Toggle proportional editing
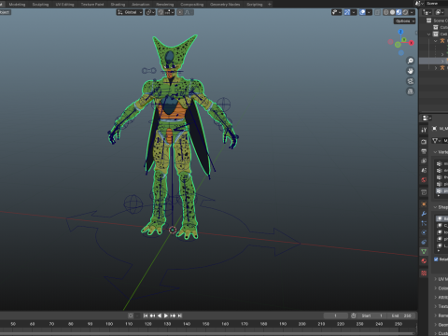Viewport: 448px width, 336px height. [180, 12]
